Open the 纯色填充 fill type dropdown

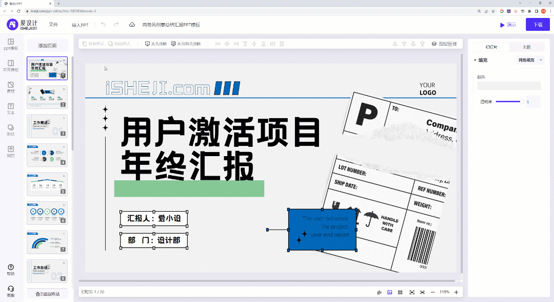tap(530, 60)
